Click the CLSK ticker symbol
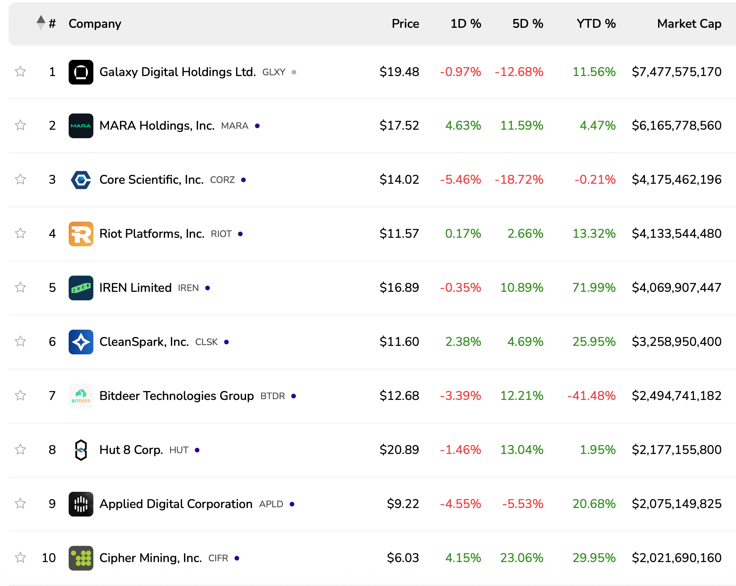Viewport: 736px width, 586px height. 206,342
